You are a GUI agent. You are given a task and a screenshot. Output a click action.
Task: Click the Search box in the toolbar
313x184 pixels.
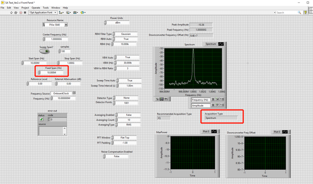coord(287,12)
